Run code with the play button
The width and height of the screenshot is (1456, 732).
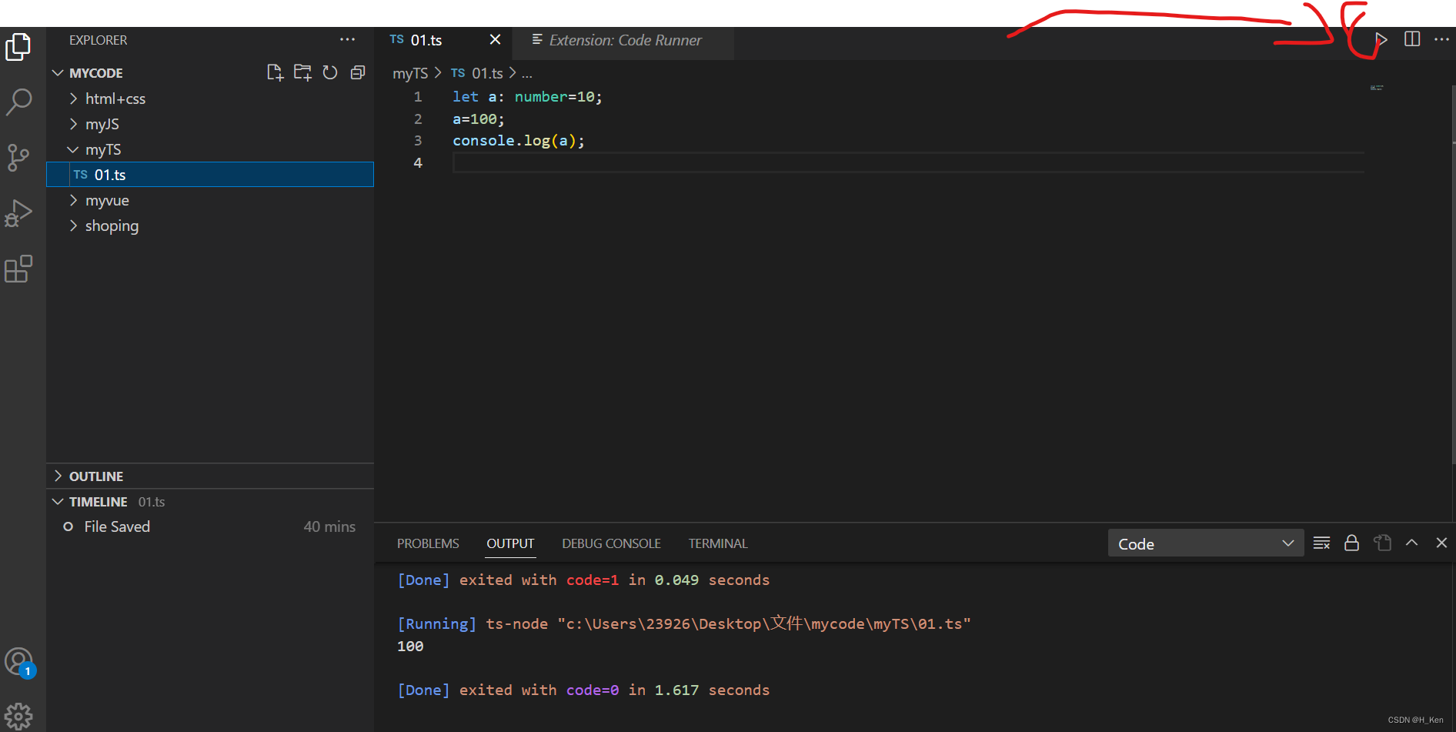point(1381,39)
